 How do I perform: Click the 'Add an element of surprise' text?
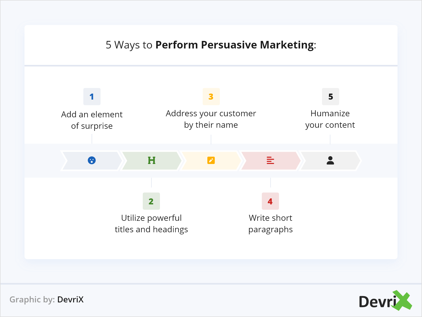(x=92, y=120)
